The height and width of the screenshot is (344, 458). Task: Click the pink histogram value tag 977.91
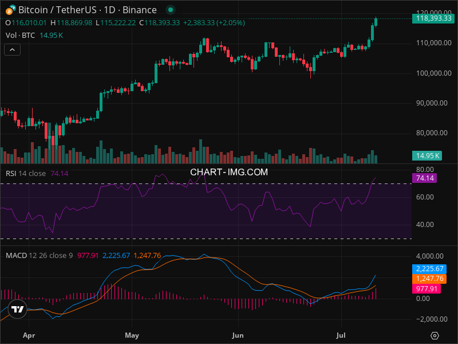pos(427,289)
